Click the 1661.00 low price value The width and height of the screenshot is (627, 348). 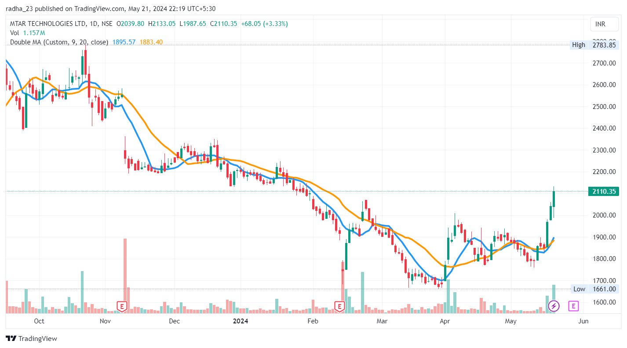tap(604, 289)
